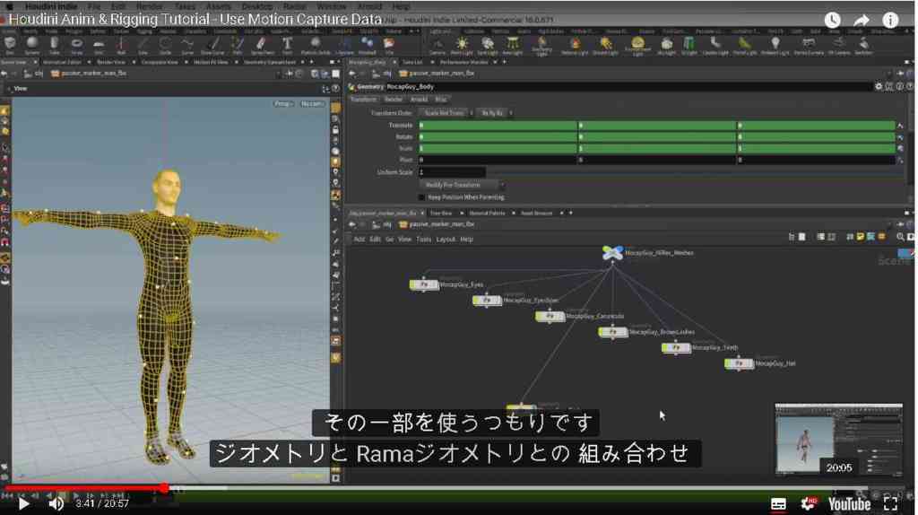Select the Sphere shelf tool
This screenshot has width=918, height=515.
pyautogui.click(x=31, y=44)
